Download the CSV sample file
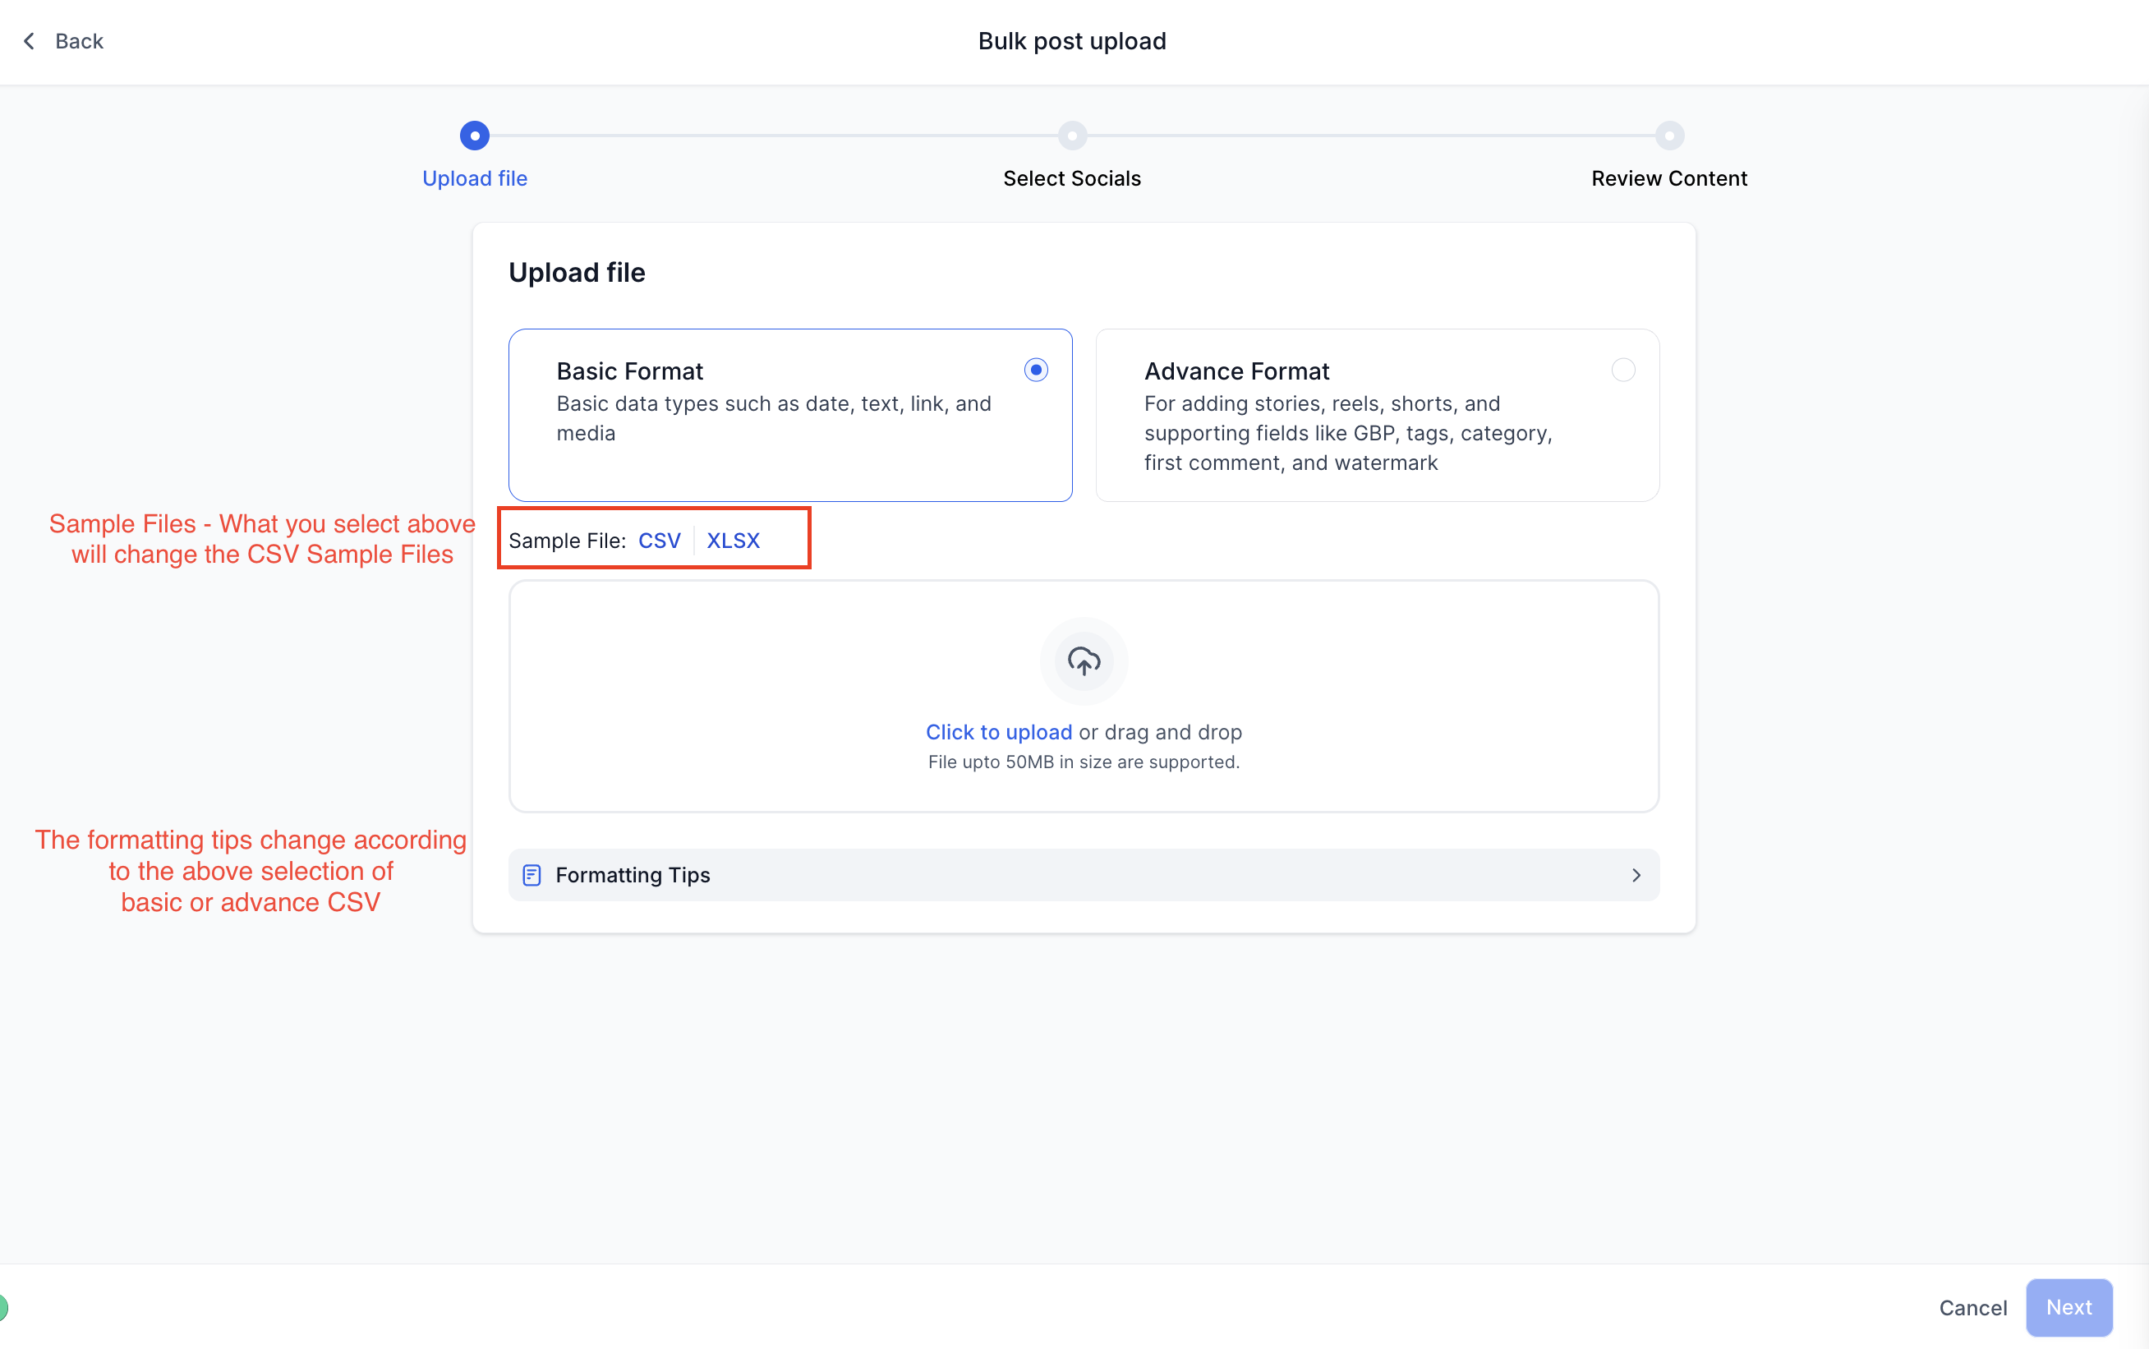Image resolution: width=2149 pixels, height=1349 pixels. pos(658,541)
